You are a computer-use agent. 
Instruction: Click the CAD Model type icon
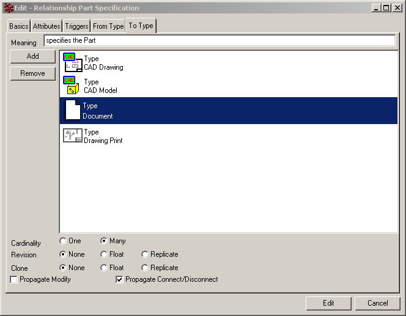pyautogui.click(x=72, y=86)
